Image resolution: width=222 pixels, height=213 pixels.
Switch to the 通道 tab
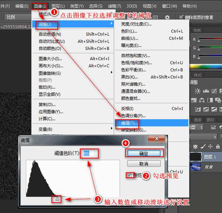coord(197,120)
